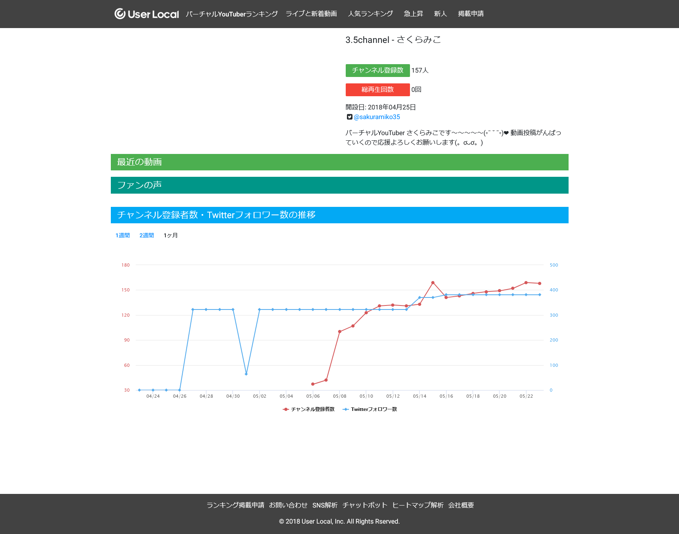Switch the chart to 1週間
This screenshot has height=534, width=679.
click(x=122, y=235)
